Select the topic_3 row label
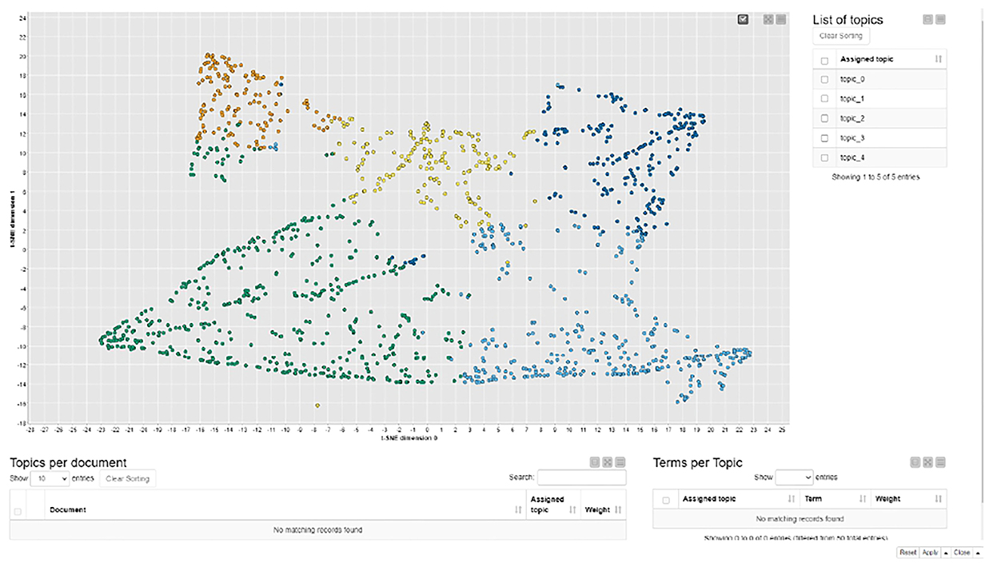The image size is (997, 571). (853, 138)
